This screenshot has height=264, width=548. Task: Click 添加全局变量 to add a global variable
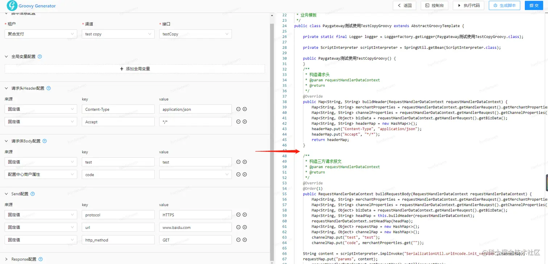135,69
